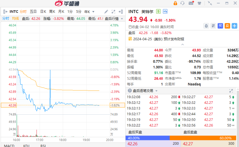Screen dimensions: 239x147
Task: Open the messages envelope icon
Action: pos(191,3)
